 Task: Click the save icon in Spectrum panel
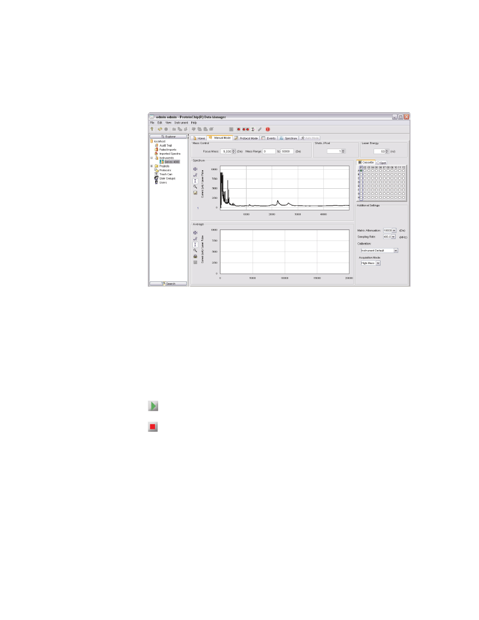click(x=195, y=193)
